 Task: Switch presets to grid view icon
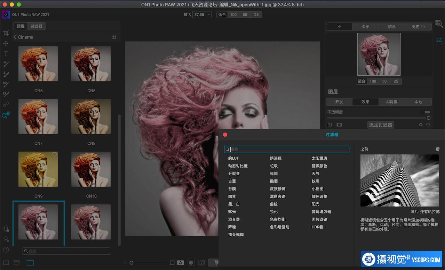click(114, 37)
